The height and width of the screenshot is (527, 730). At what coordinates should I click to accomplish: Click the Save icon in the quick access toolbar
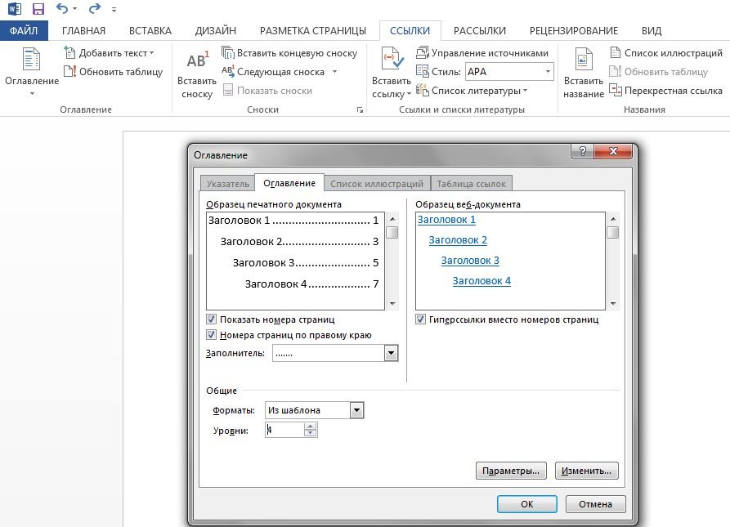pyautogui.click(x=38, y=9)
